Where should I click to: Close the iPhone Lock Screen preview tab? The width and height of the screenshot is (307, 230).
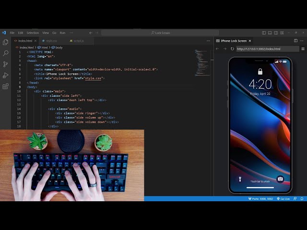[250, 41]
